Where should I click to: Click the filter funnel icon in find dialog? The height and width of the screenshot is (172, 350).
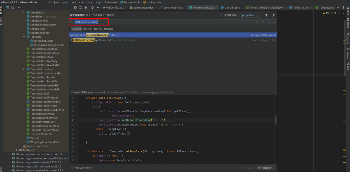click(x=266, y=15)
